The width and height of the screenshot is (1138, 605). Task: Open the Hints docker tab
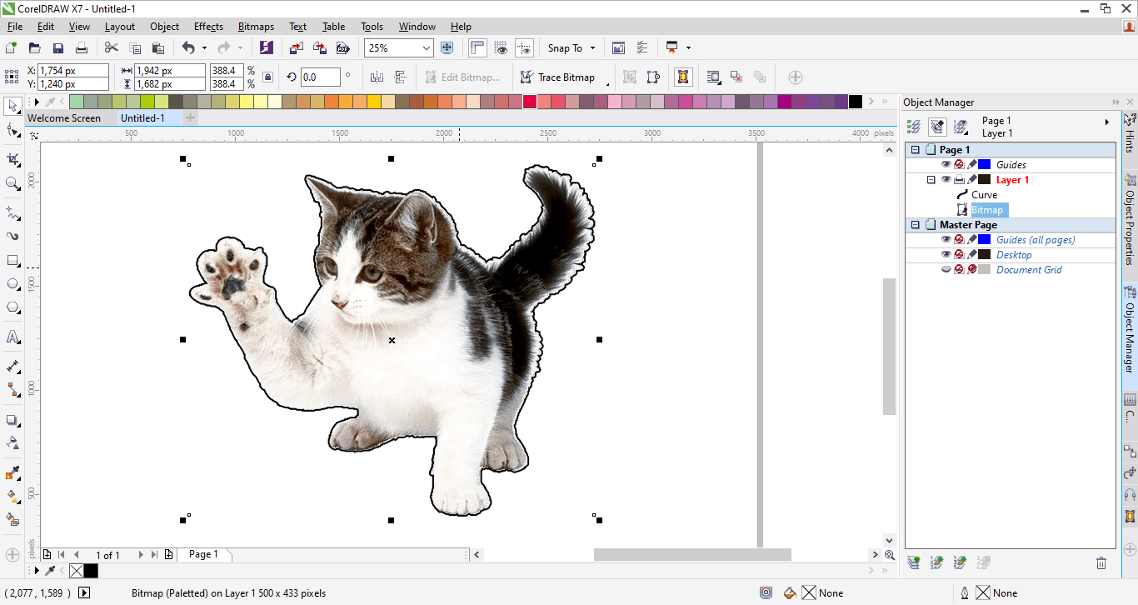pos(1130,132)
